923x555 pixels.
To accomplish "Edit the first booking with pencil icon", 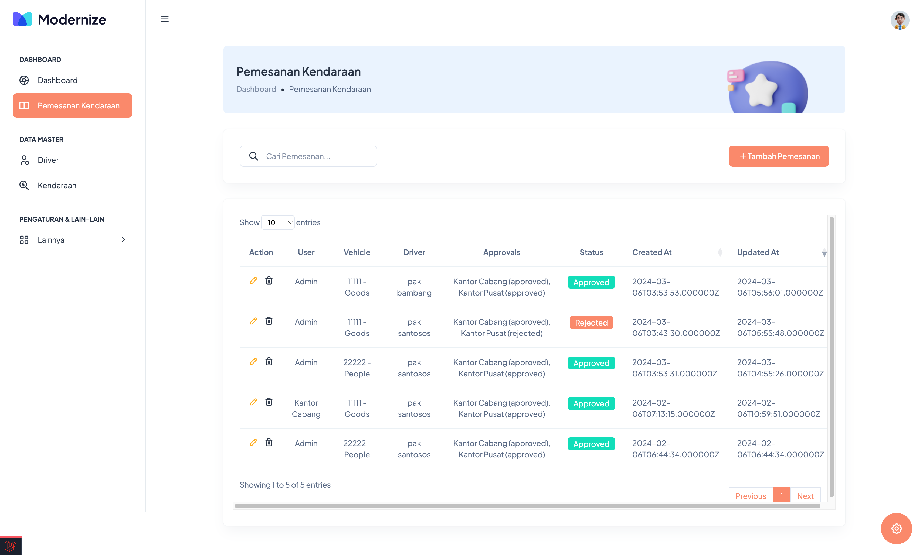I will tap(253, 280).
